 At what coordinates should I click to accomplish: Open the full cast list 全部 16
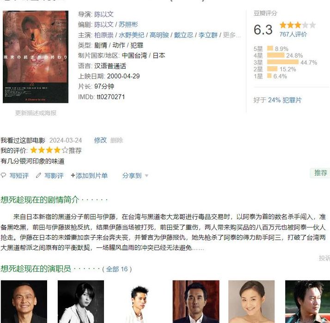click(x=117, y=269)
